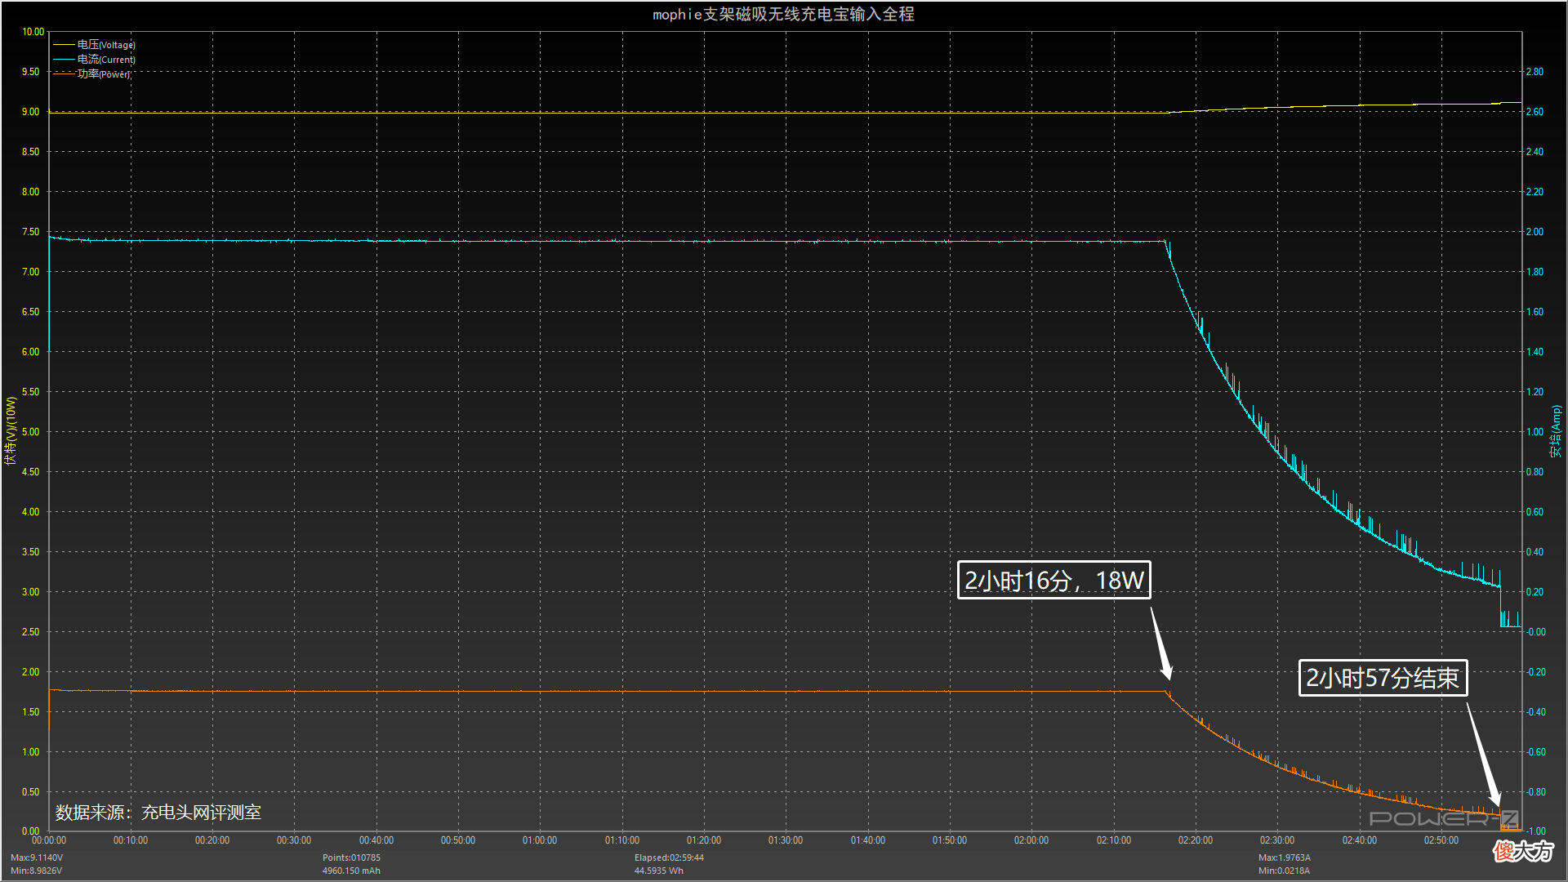This screenshot has height=882, width=1568.
Task: Click the 02:40:00 time axis label
Action: tap(1360, 840)
